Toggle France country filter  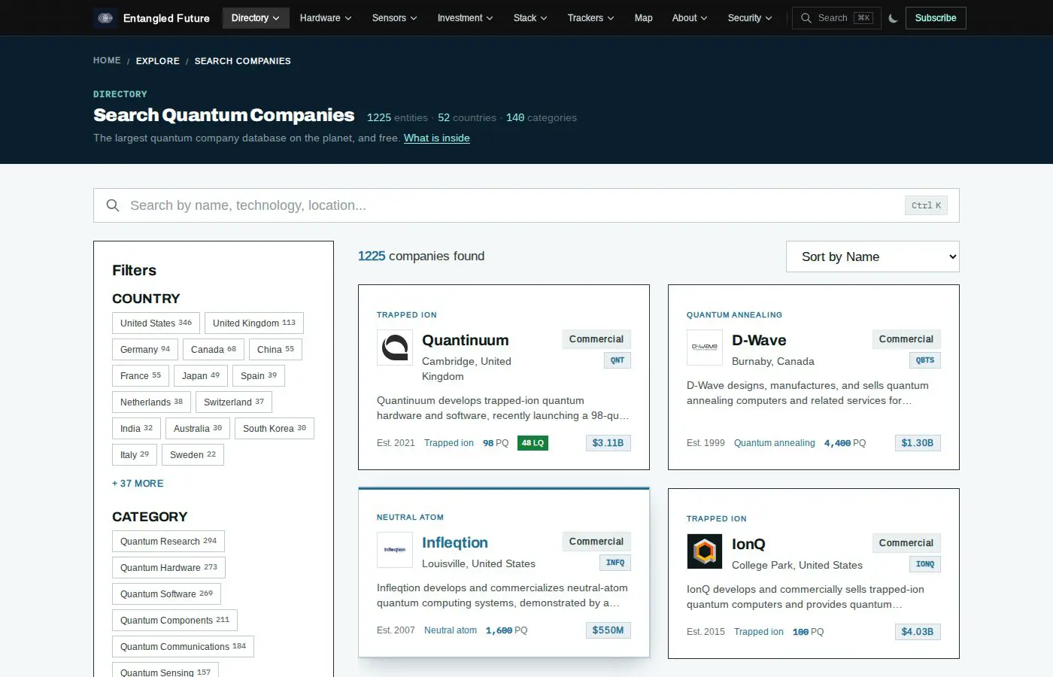[x=141, y=376]
